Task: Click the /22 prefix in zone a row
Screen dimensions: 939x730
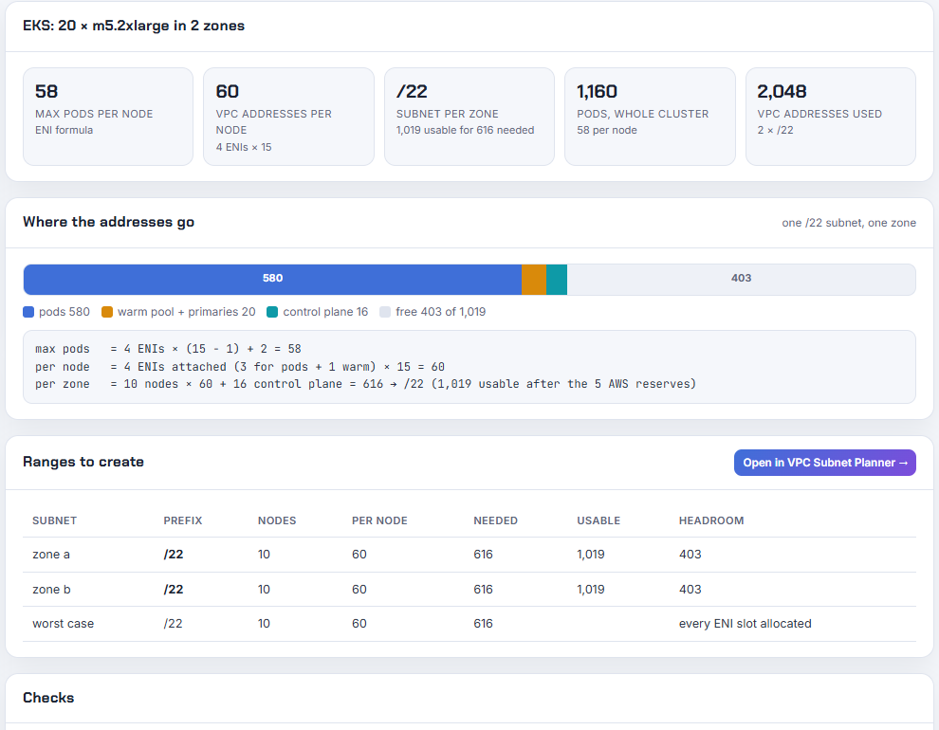Action: [x=173, y=555]
